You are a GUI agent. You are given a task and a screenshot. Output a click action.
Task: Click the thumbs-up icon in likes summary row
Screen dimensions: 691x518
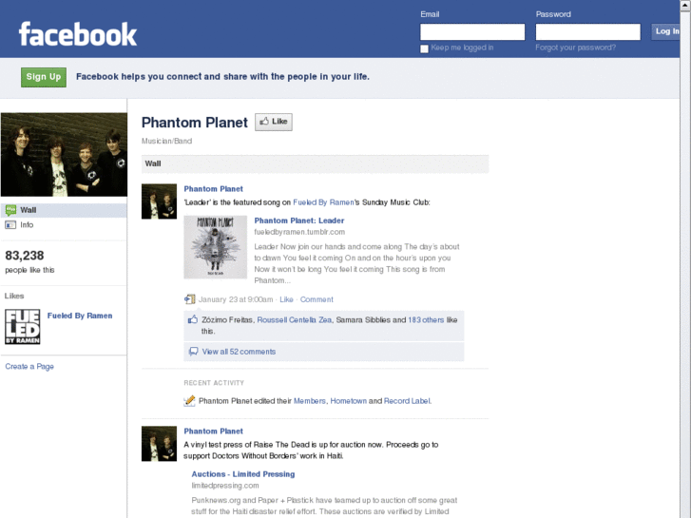(x=193, y=319)
